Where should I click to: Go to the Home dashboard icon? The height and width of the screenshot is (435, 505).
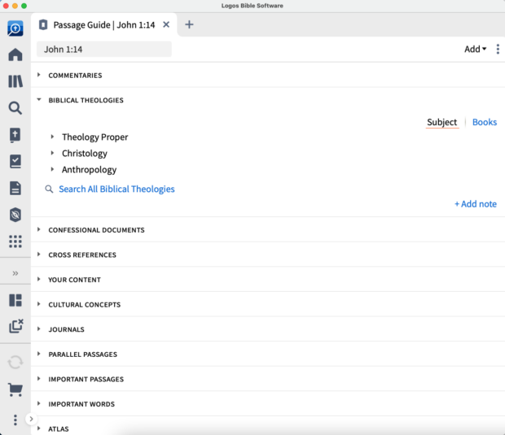(15, 54)
